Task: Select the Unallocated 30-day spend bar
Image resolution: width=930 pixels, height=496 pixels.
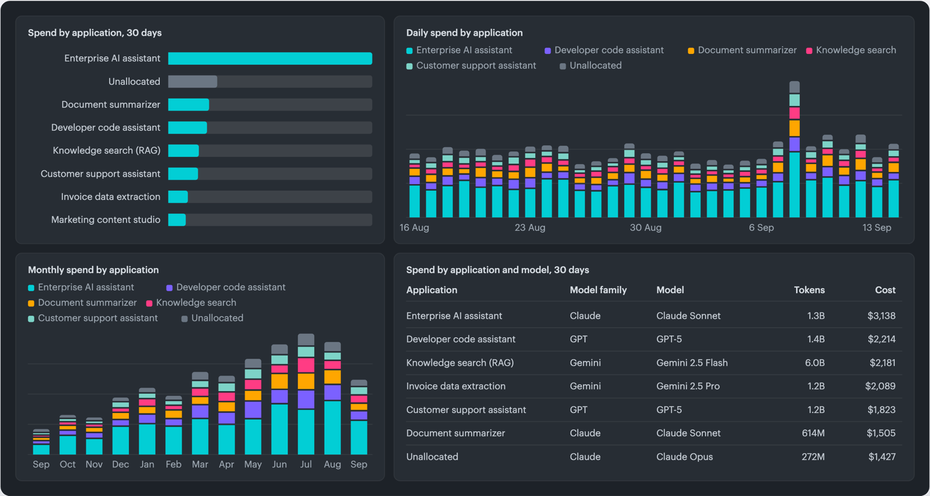Action: [x=193, y=81]
